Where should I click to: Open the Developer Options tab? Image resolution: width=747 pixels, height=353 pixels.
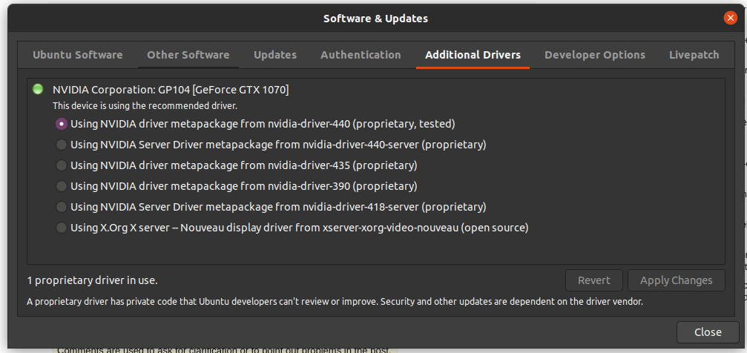pos(595,55)
